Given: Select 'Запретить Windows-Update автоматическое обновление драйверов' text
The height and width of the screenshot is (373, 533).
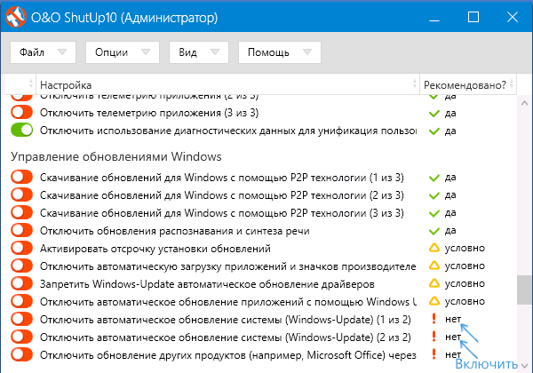Looking at the screenshot, I should pos(207,283).
